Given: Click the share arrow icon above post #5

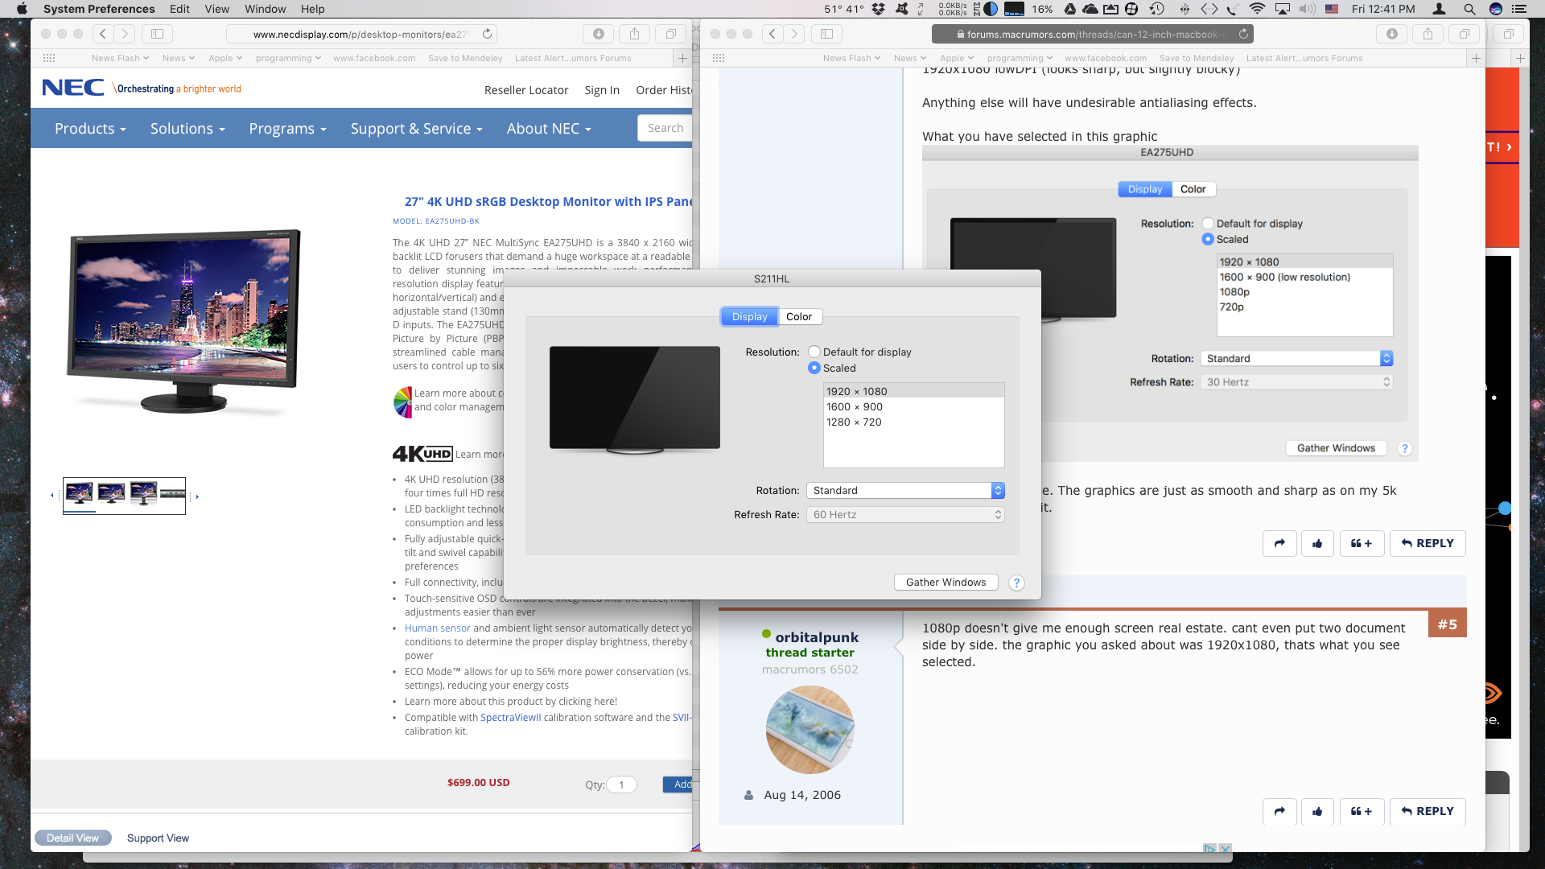Looking at the screenshot, I should [1279, 543].
